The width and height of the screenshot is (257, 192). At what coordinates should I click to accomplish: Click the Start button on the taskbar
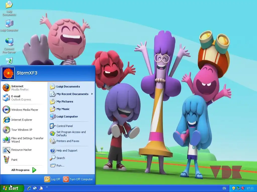click(12, 188)
